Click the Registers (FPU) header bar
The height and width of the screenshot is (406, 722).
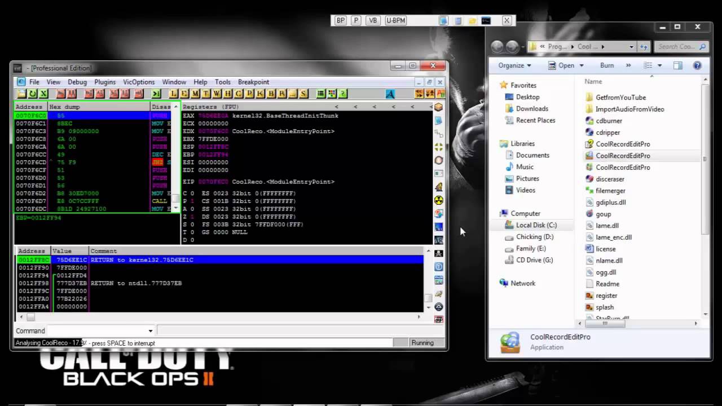click(x=307, y=107)
